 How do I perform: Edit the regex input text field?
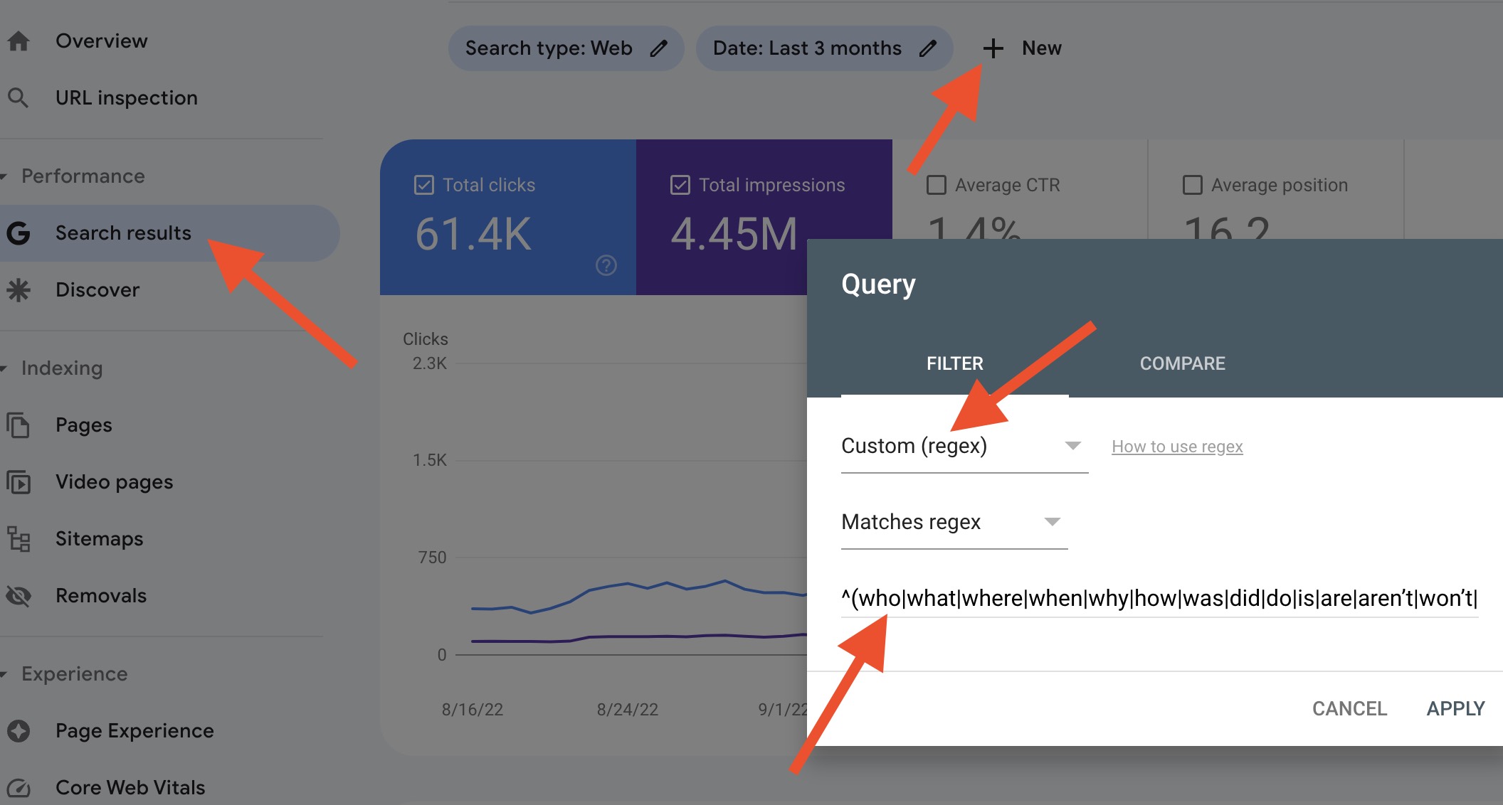pyautogui.click(x=1159, y=597)
